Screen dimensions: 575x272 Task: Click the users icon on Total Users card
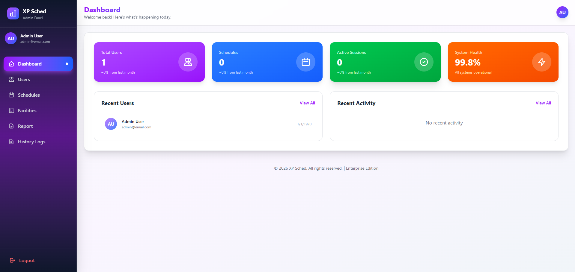(188, 62)
